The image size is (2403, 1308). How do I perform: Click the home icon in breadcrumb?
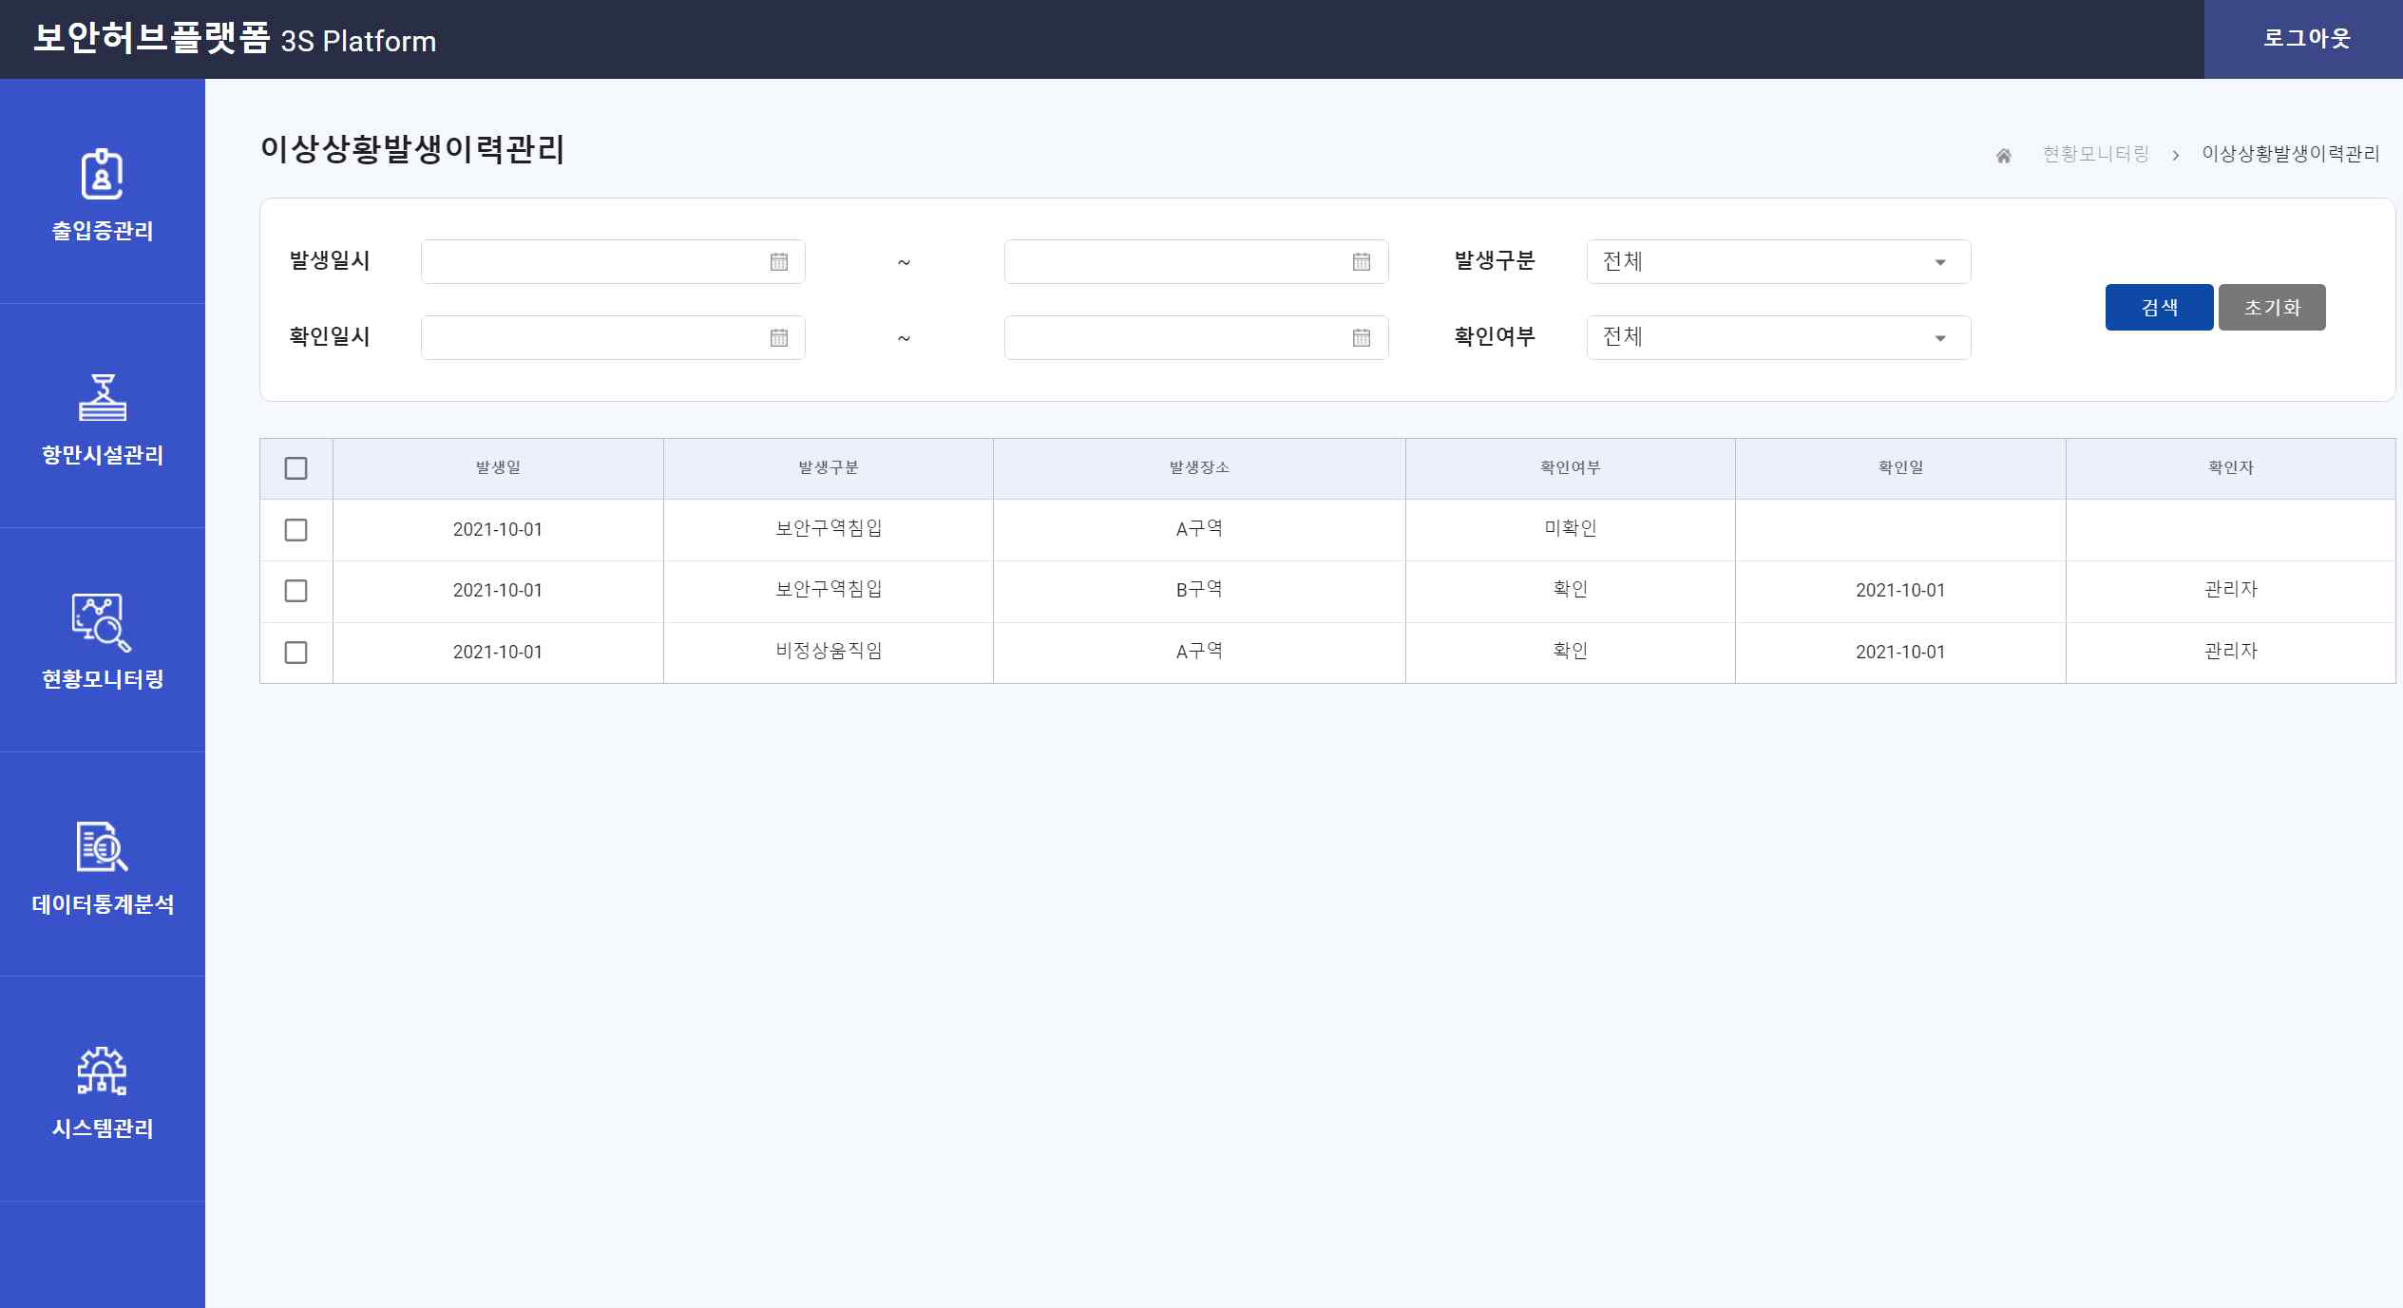tap(2003, 155)
